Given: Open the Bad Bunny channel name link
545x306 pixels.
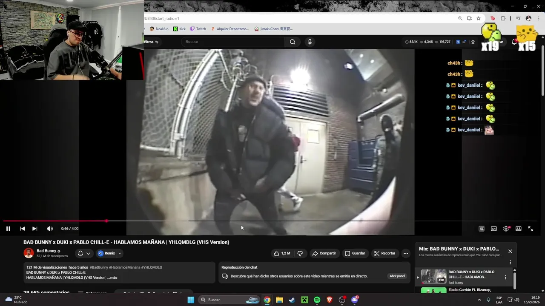Looking at the screenshot, I should tap(46, 251).
